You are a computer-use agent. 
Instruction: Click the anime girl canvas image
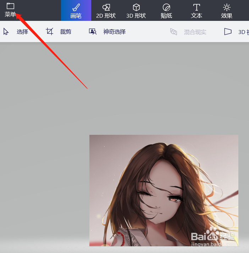[164, 191]
